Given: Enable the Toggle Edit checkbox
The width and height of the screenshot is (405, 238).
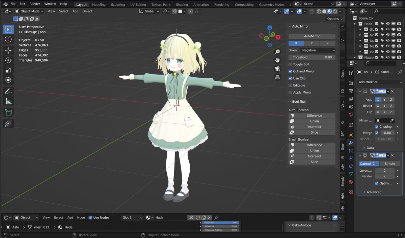Looking at the screenshot, I should click(290, 64).
